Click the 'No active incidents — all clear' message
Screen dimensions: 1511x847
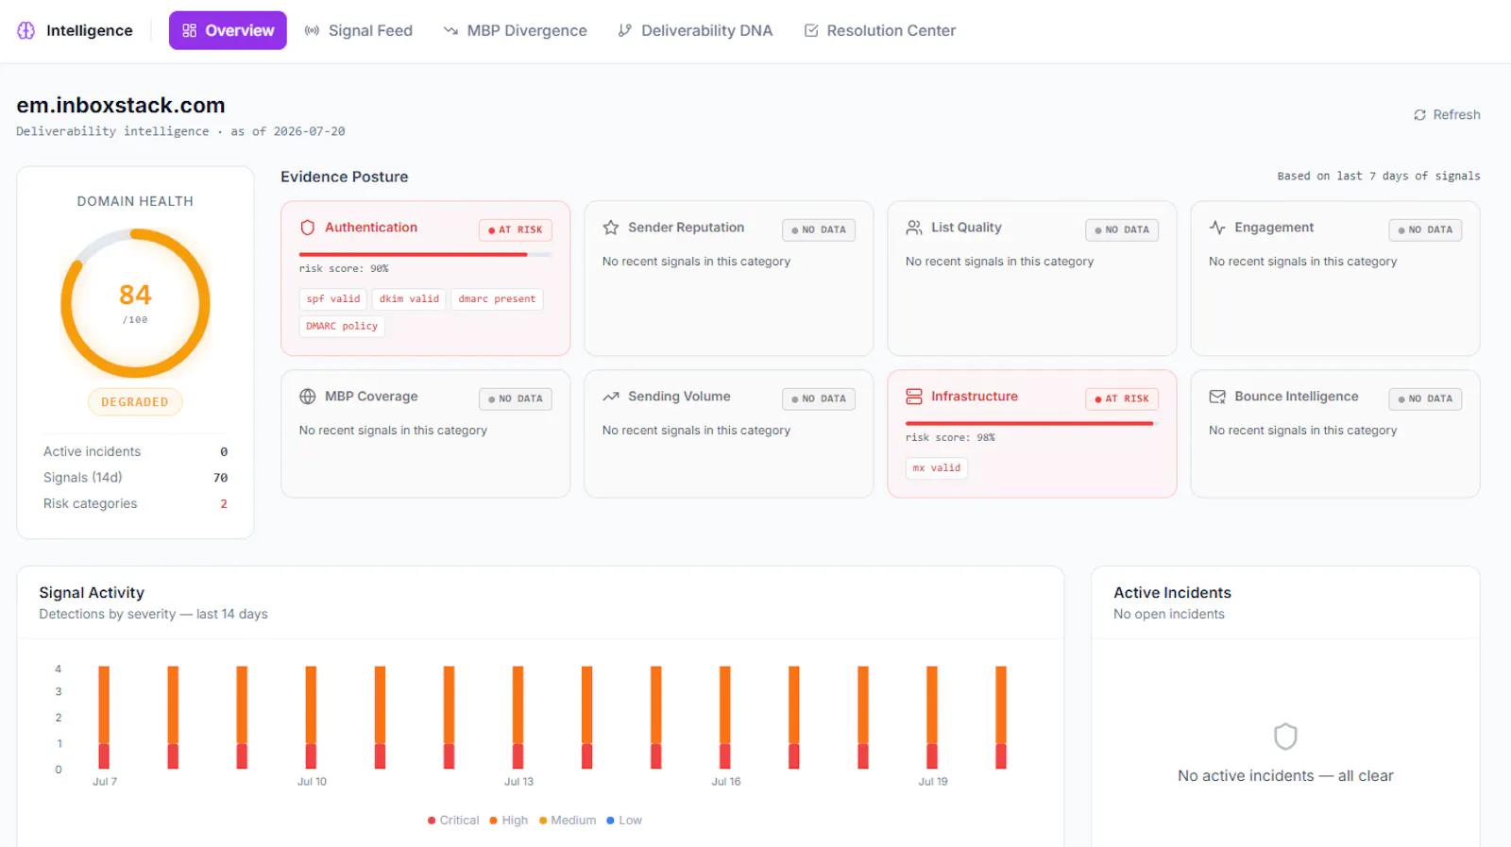(1285, 776)
